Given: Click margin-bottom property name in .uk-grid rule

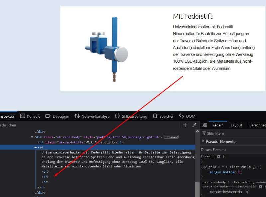Looking at the screenshot, I should pos(222,172).
